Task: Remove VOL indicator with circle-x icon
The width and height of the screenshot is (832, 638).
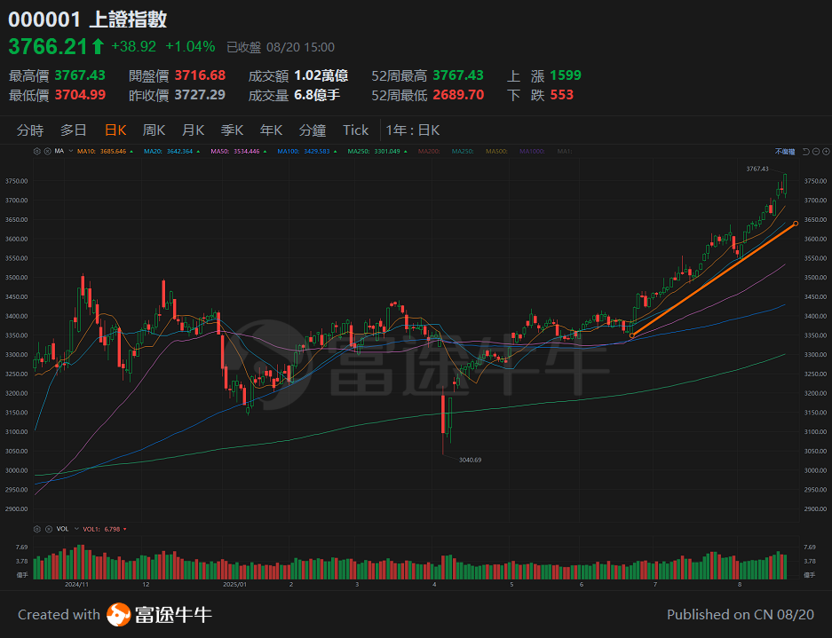Action: (48, 529)
